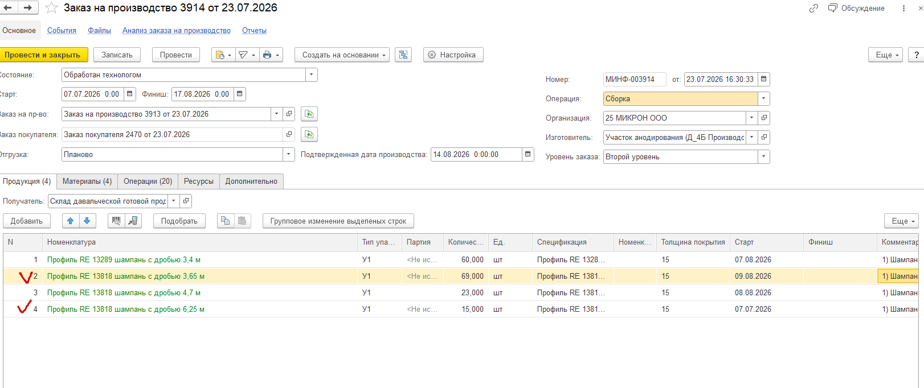This screenshot has width=924, height=388.
Task: Open calendar for the Старт date
Action: pyautogui.click(x=129, y=94)
